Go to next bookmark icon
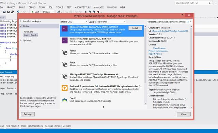218x133 pixels. [94, 12]
